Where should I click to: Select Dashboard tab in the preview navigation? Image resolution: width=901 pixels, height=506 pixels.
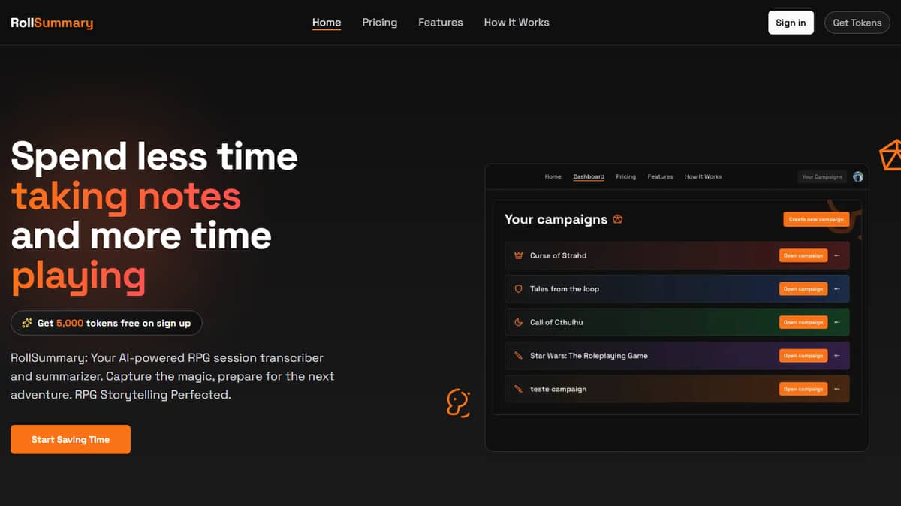click(589, 177)
